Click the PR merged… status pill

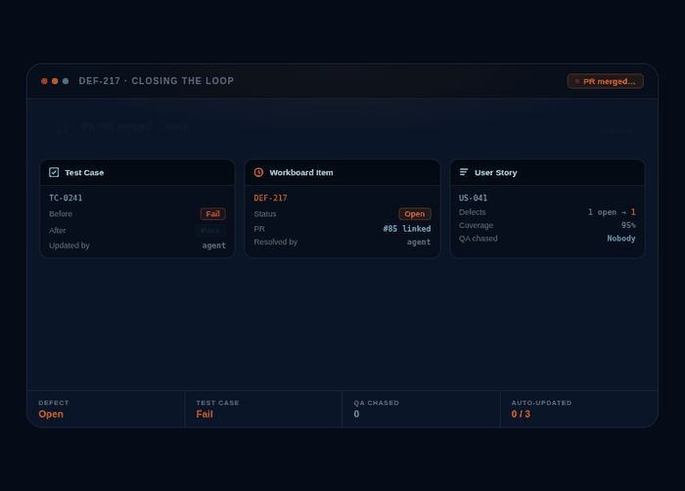click(605, 81)
